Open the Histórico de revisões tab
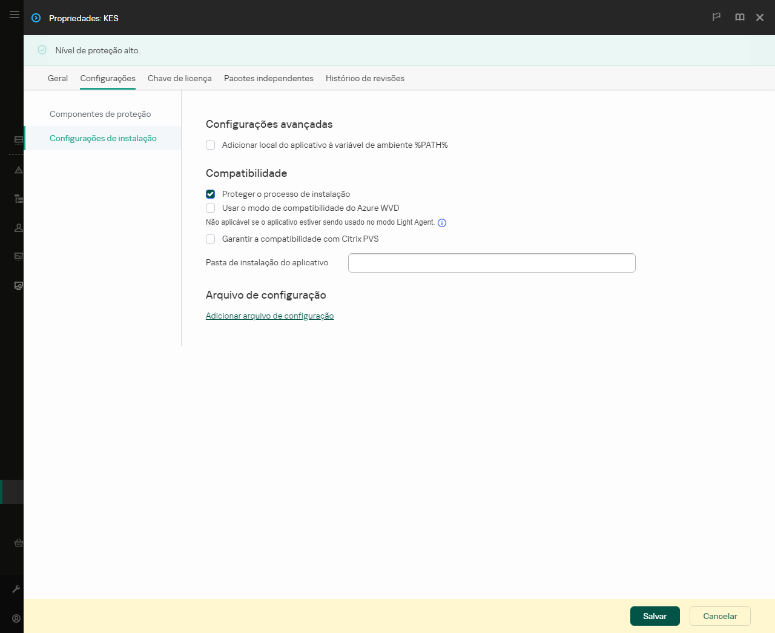 [365, 78]
